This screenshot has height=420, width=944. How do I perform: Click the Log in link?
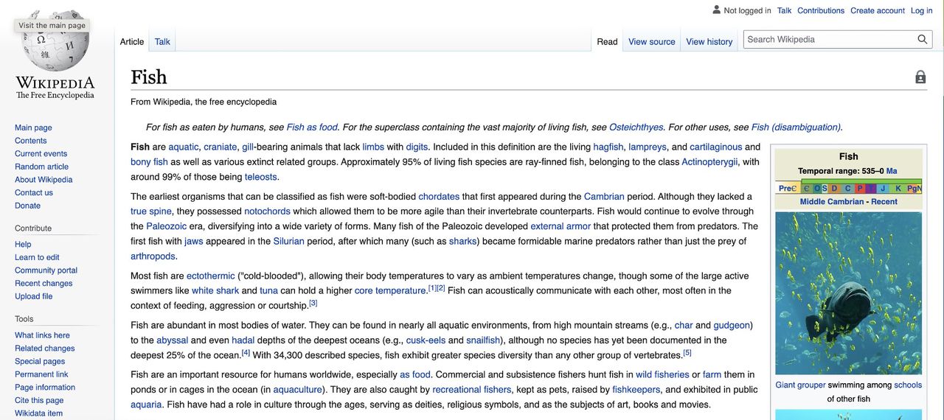(921, 10)
